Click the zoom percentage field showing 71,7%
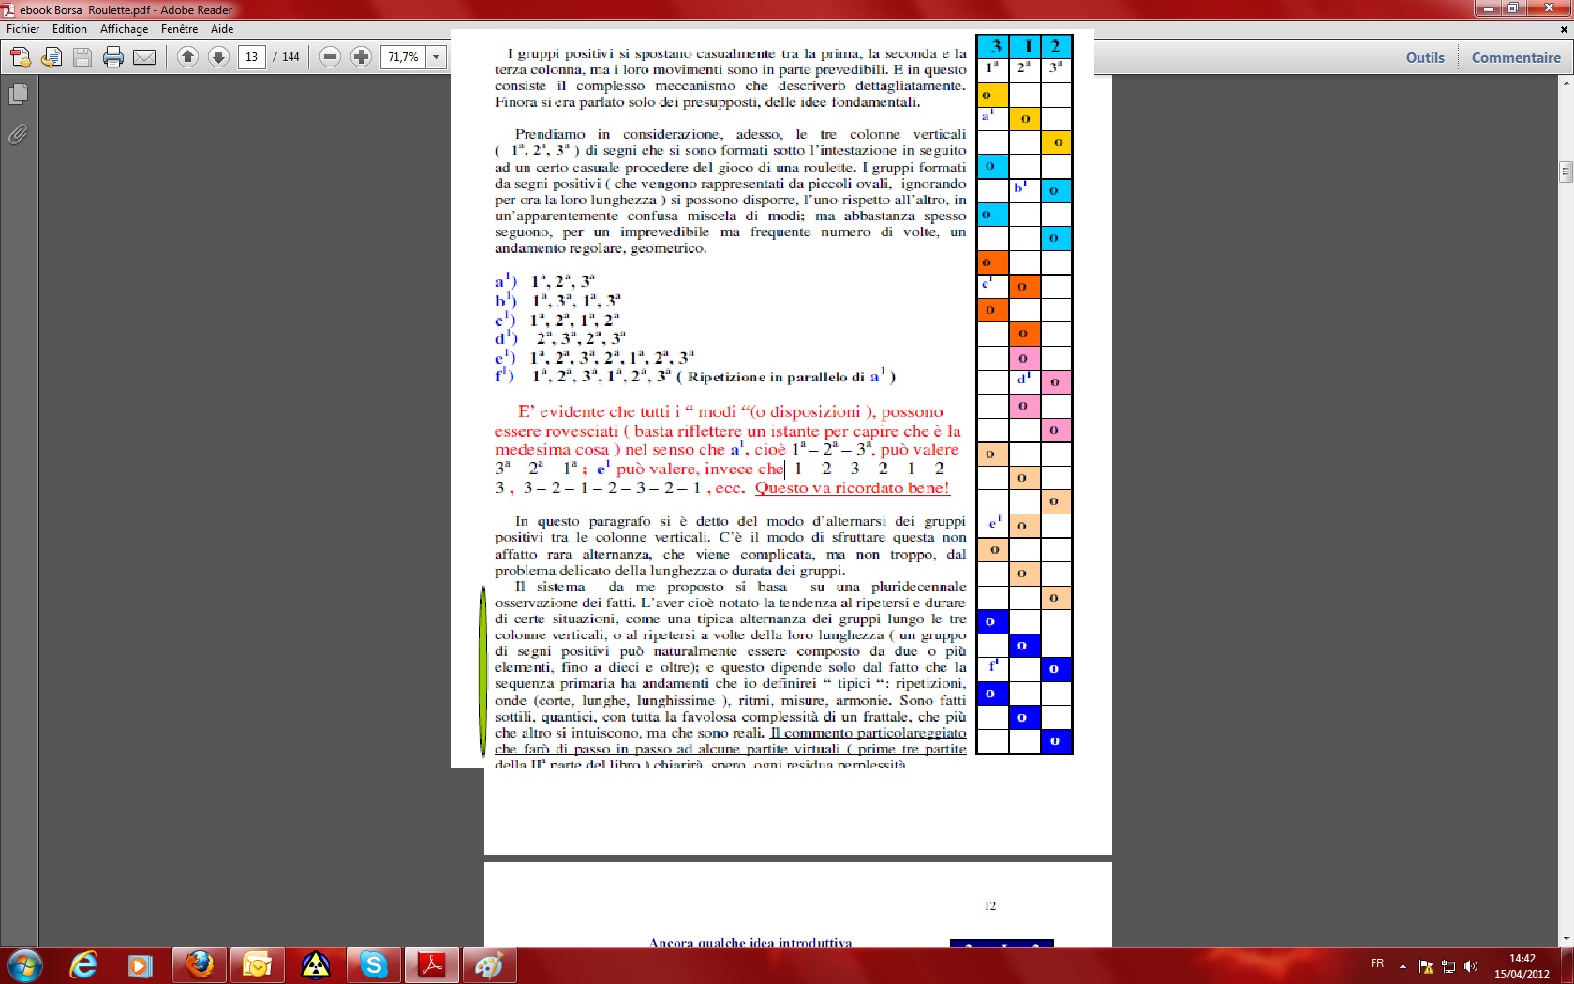The height and width of the screenshot is (984, 1574). [x=404, y=57]
